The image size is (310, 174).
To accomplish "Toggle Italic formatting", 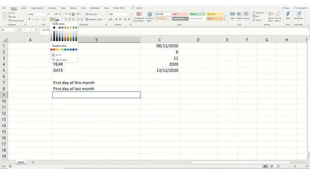I will pos(33,19).
